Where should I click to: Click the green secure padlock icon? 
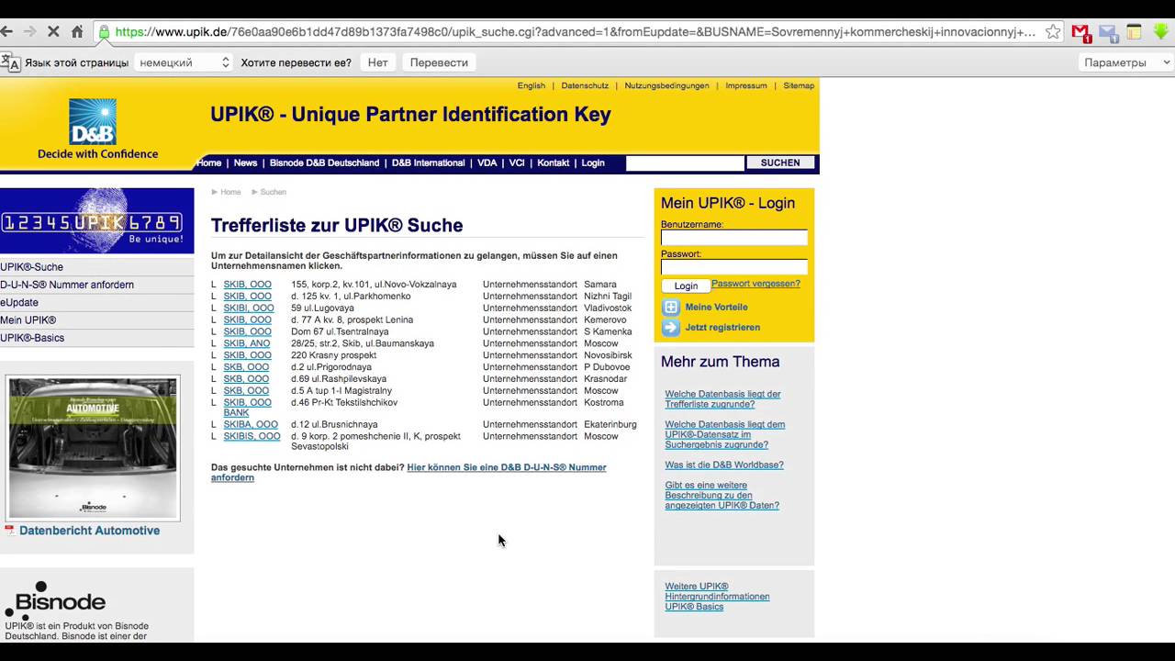104,31
